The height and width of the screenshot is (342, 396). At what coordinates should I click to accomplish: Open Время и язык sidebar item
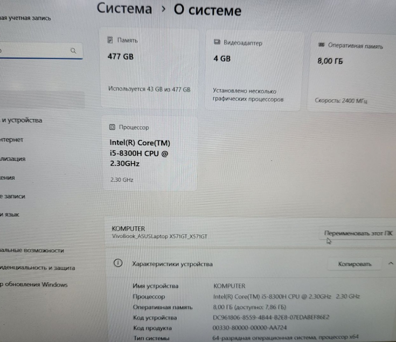point(10,215)
